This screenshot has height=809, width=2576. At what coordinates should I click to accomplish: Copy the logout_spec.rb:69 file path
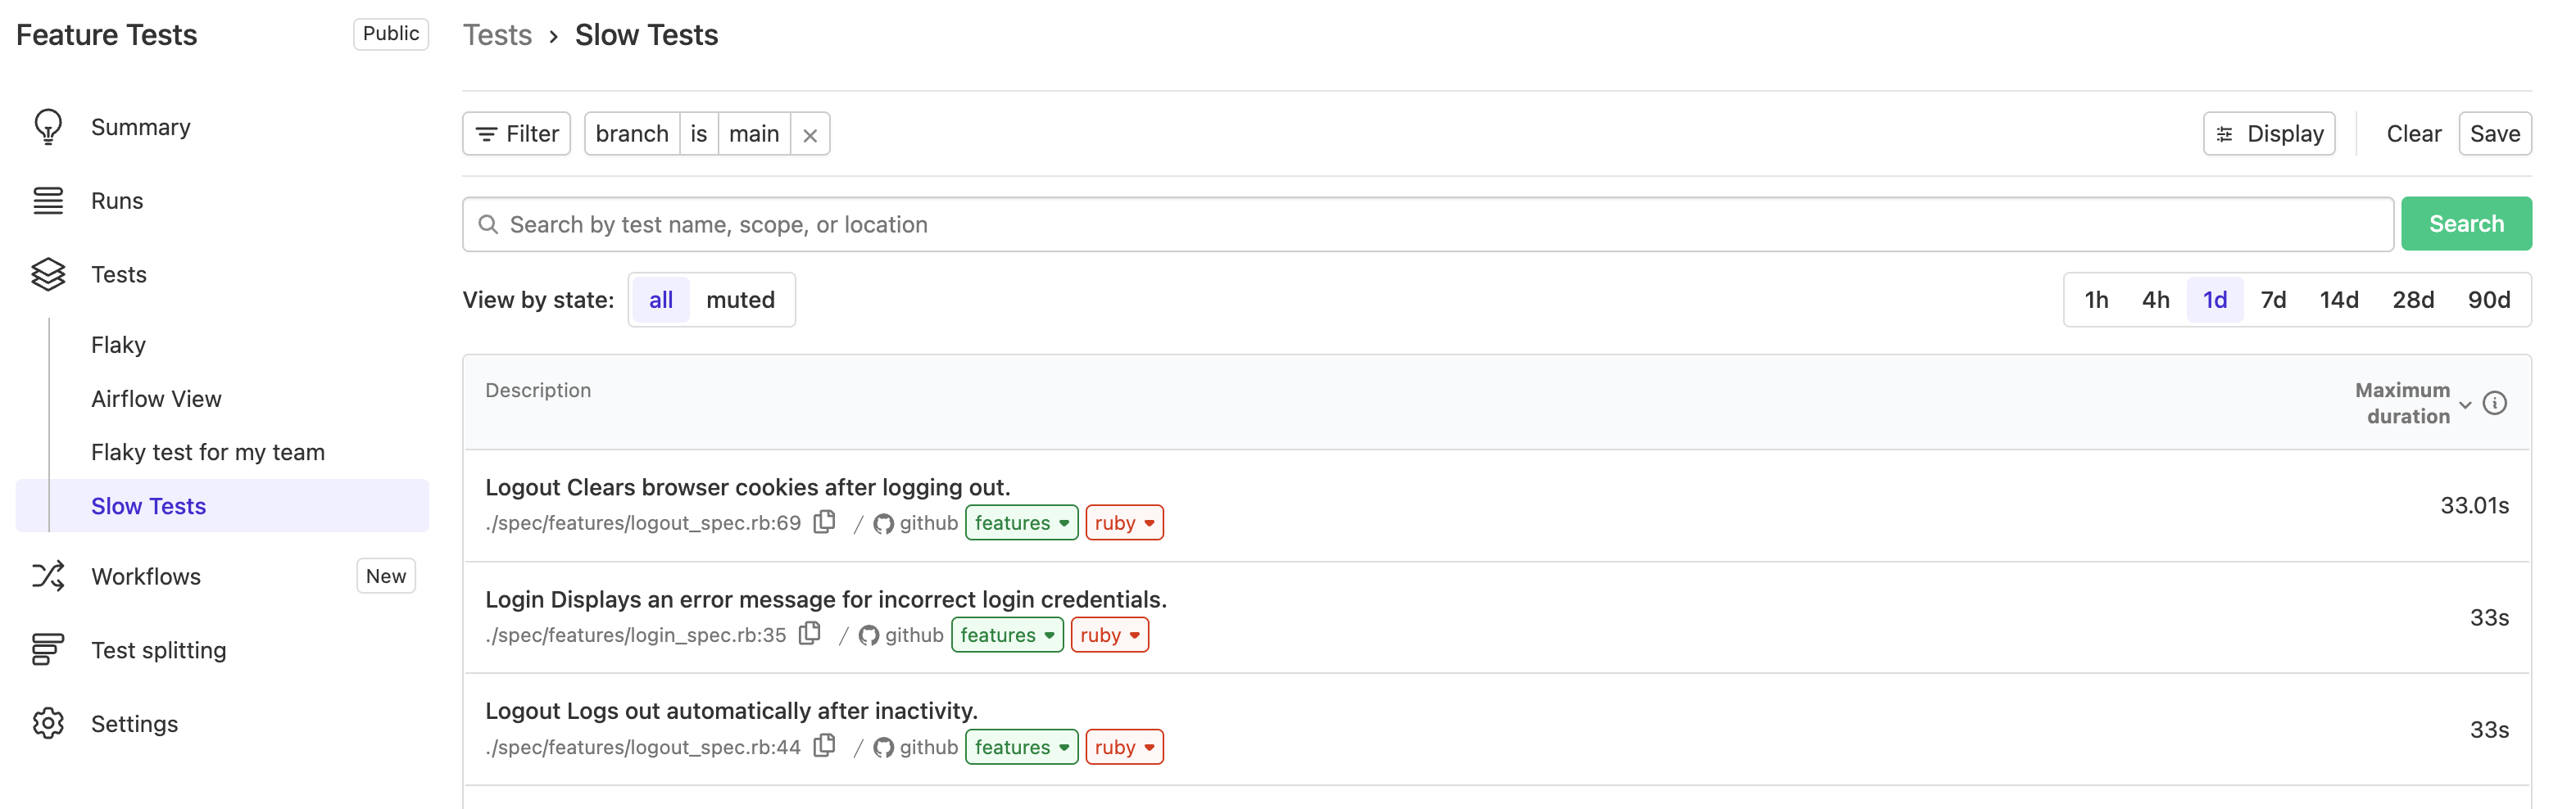coord(823,522)
